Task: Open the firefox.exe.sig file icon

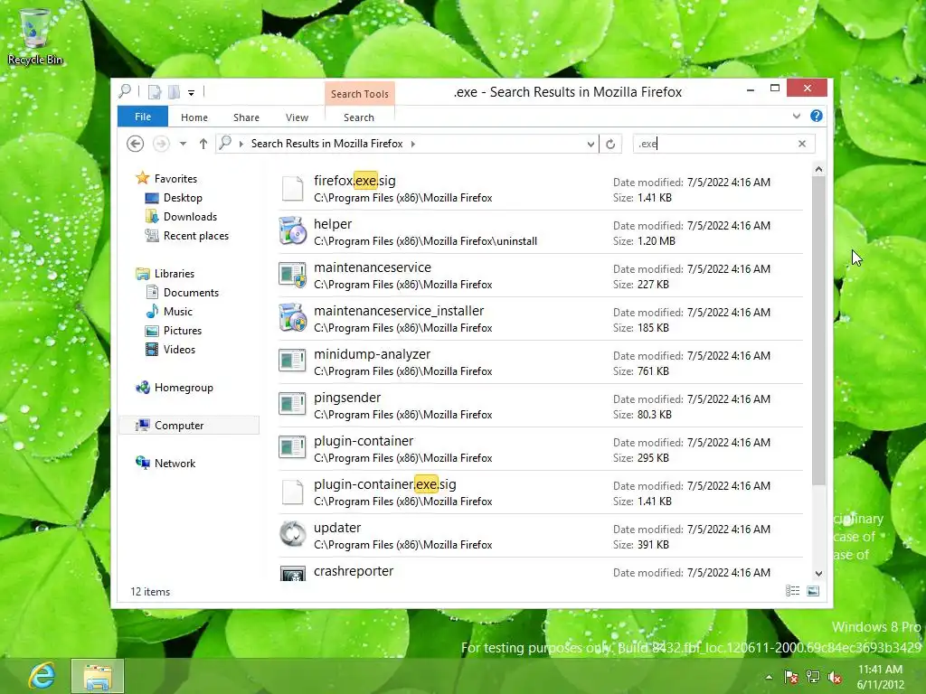Action: [292, 189]
